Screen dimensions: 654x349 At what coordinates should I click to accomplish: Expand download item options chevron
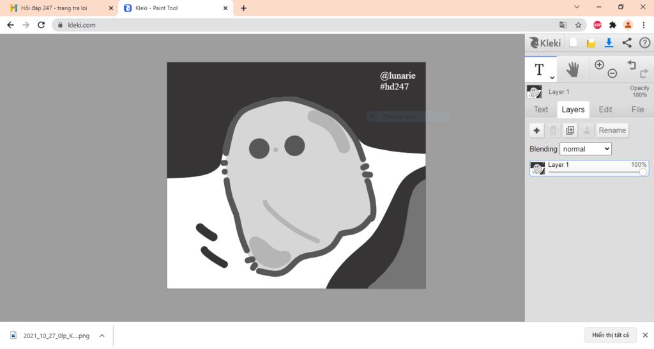click(x=102, y=336)
